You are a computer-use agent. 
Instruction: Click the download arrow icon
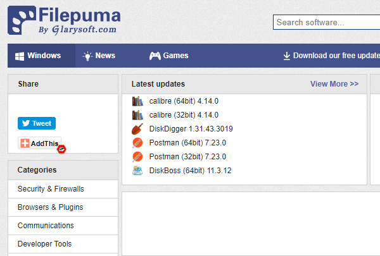pos(287,56)
